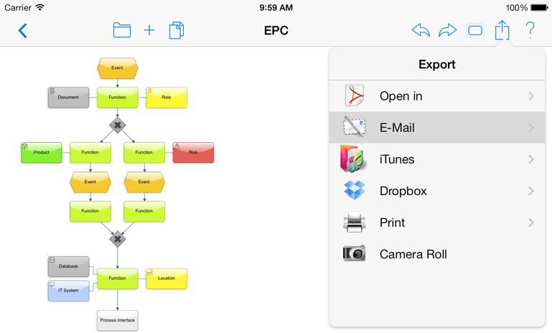Redo with the forward arrow
Image resolution: width=552 pixels, height=333 pixels.
tap(447, 30)
